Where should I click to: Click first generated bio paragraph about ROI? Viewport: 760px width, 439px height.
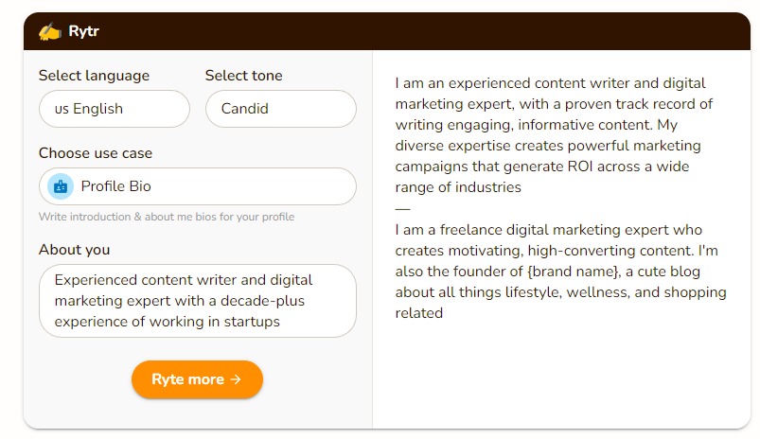554,135
